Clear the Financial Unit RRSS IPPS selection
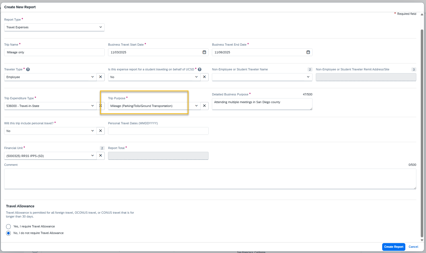Viewport: 426px width, 253px height. click(101, 156)
